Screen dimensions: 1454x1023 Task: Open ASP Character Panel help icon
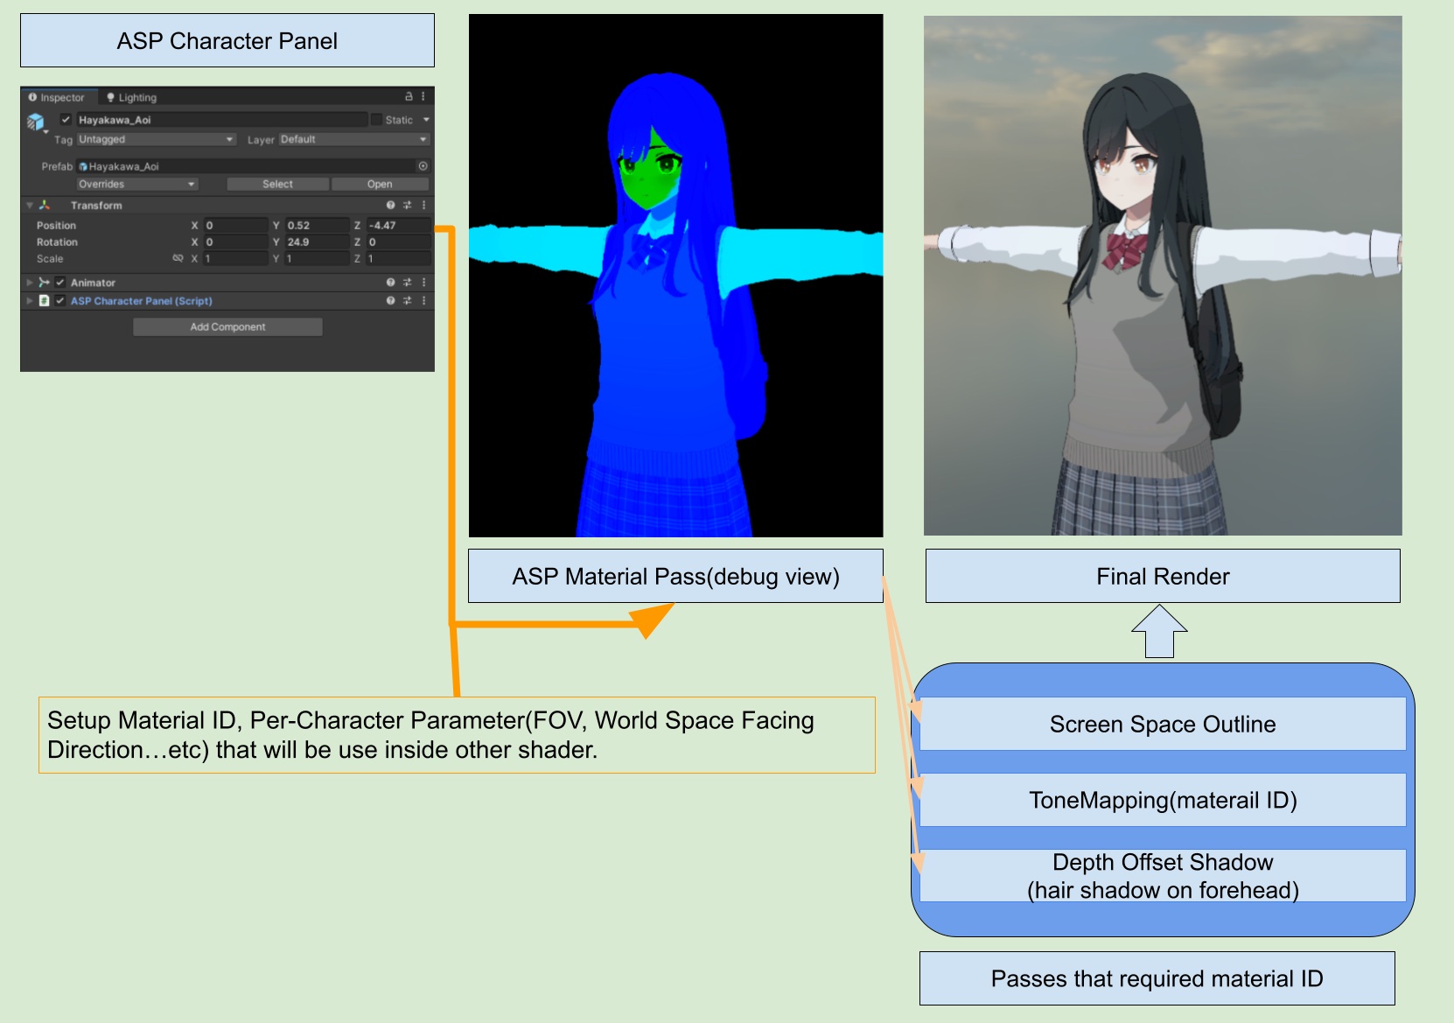pos(390,300)
